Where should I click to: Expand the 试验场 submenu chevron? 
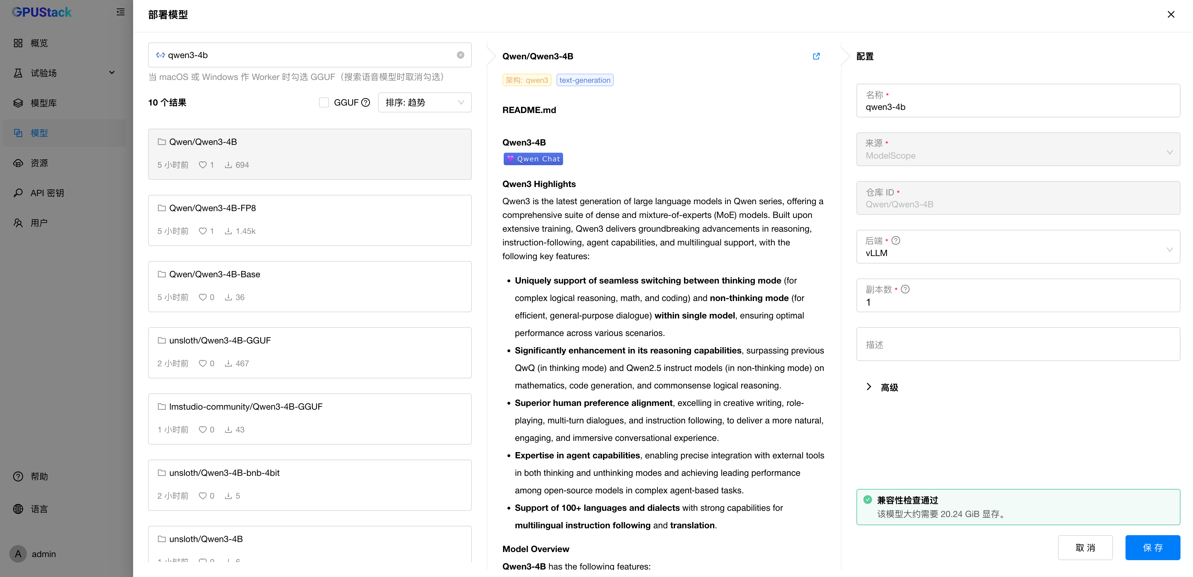coord(112,73)
